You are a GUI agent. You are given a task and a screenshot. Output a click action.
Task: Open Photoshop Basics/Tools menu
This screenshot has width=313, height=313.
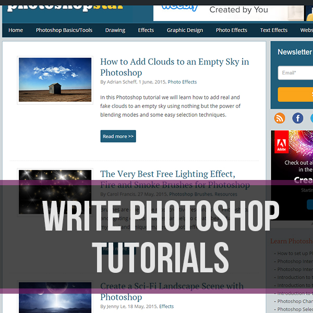point(64,30)
